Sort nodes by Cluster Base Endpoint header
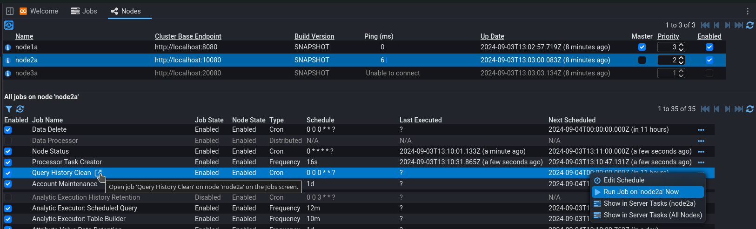This screenshot has width=756, height=229. pos(188,36)
